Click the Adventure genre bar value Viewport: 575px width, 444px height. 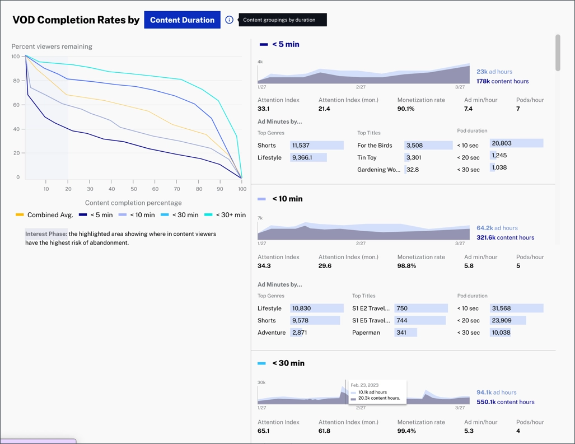pos(299,333)
